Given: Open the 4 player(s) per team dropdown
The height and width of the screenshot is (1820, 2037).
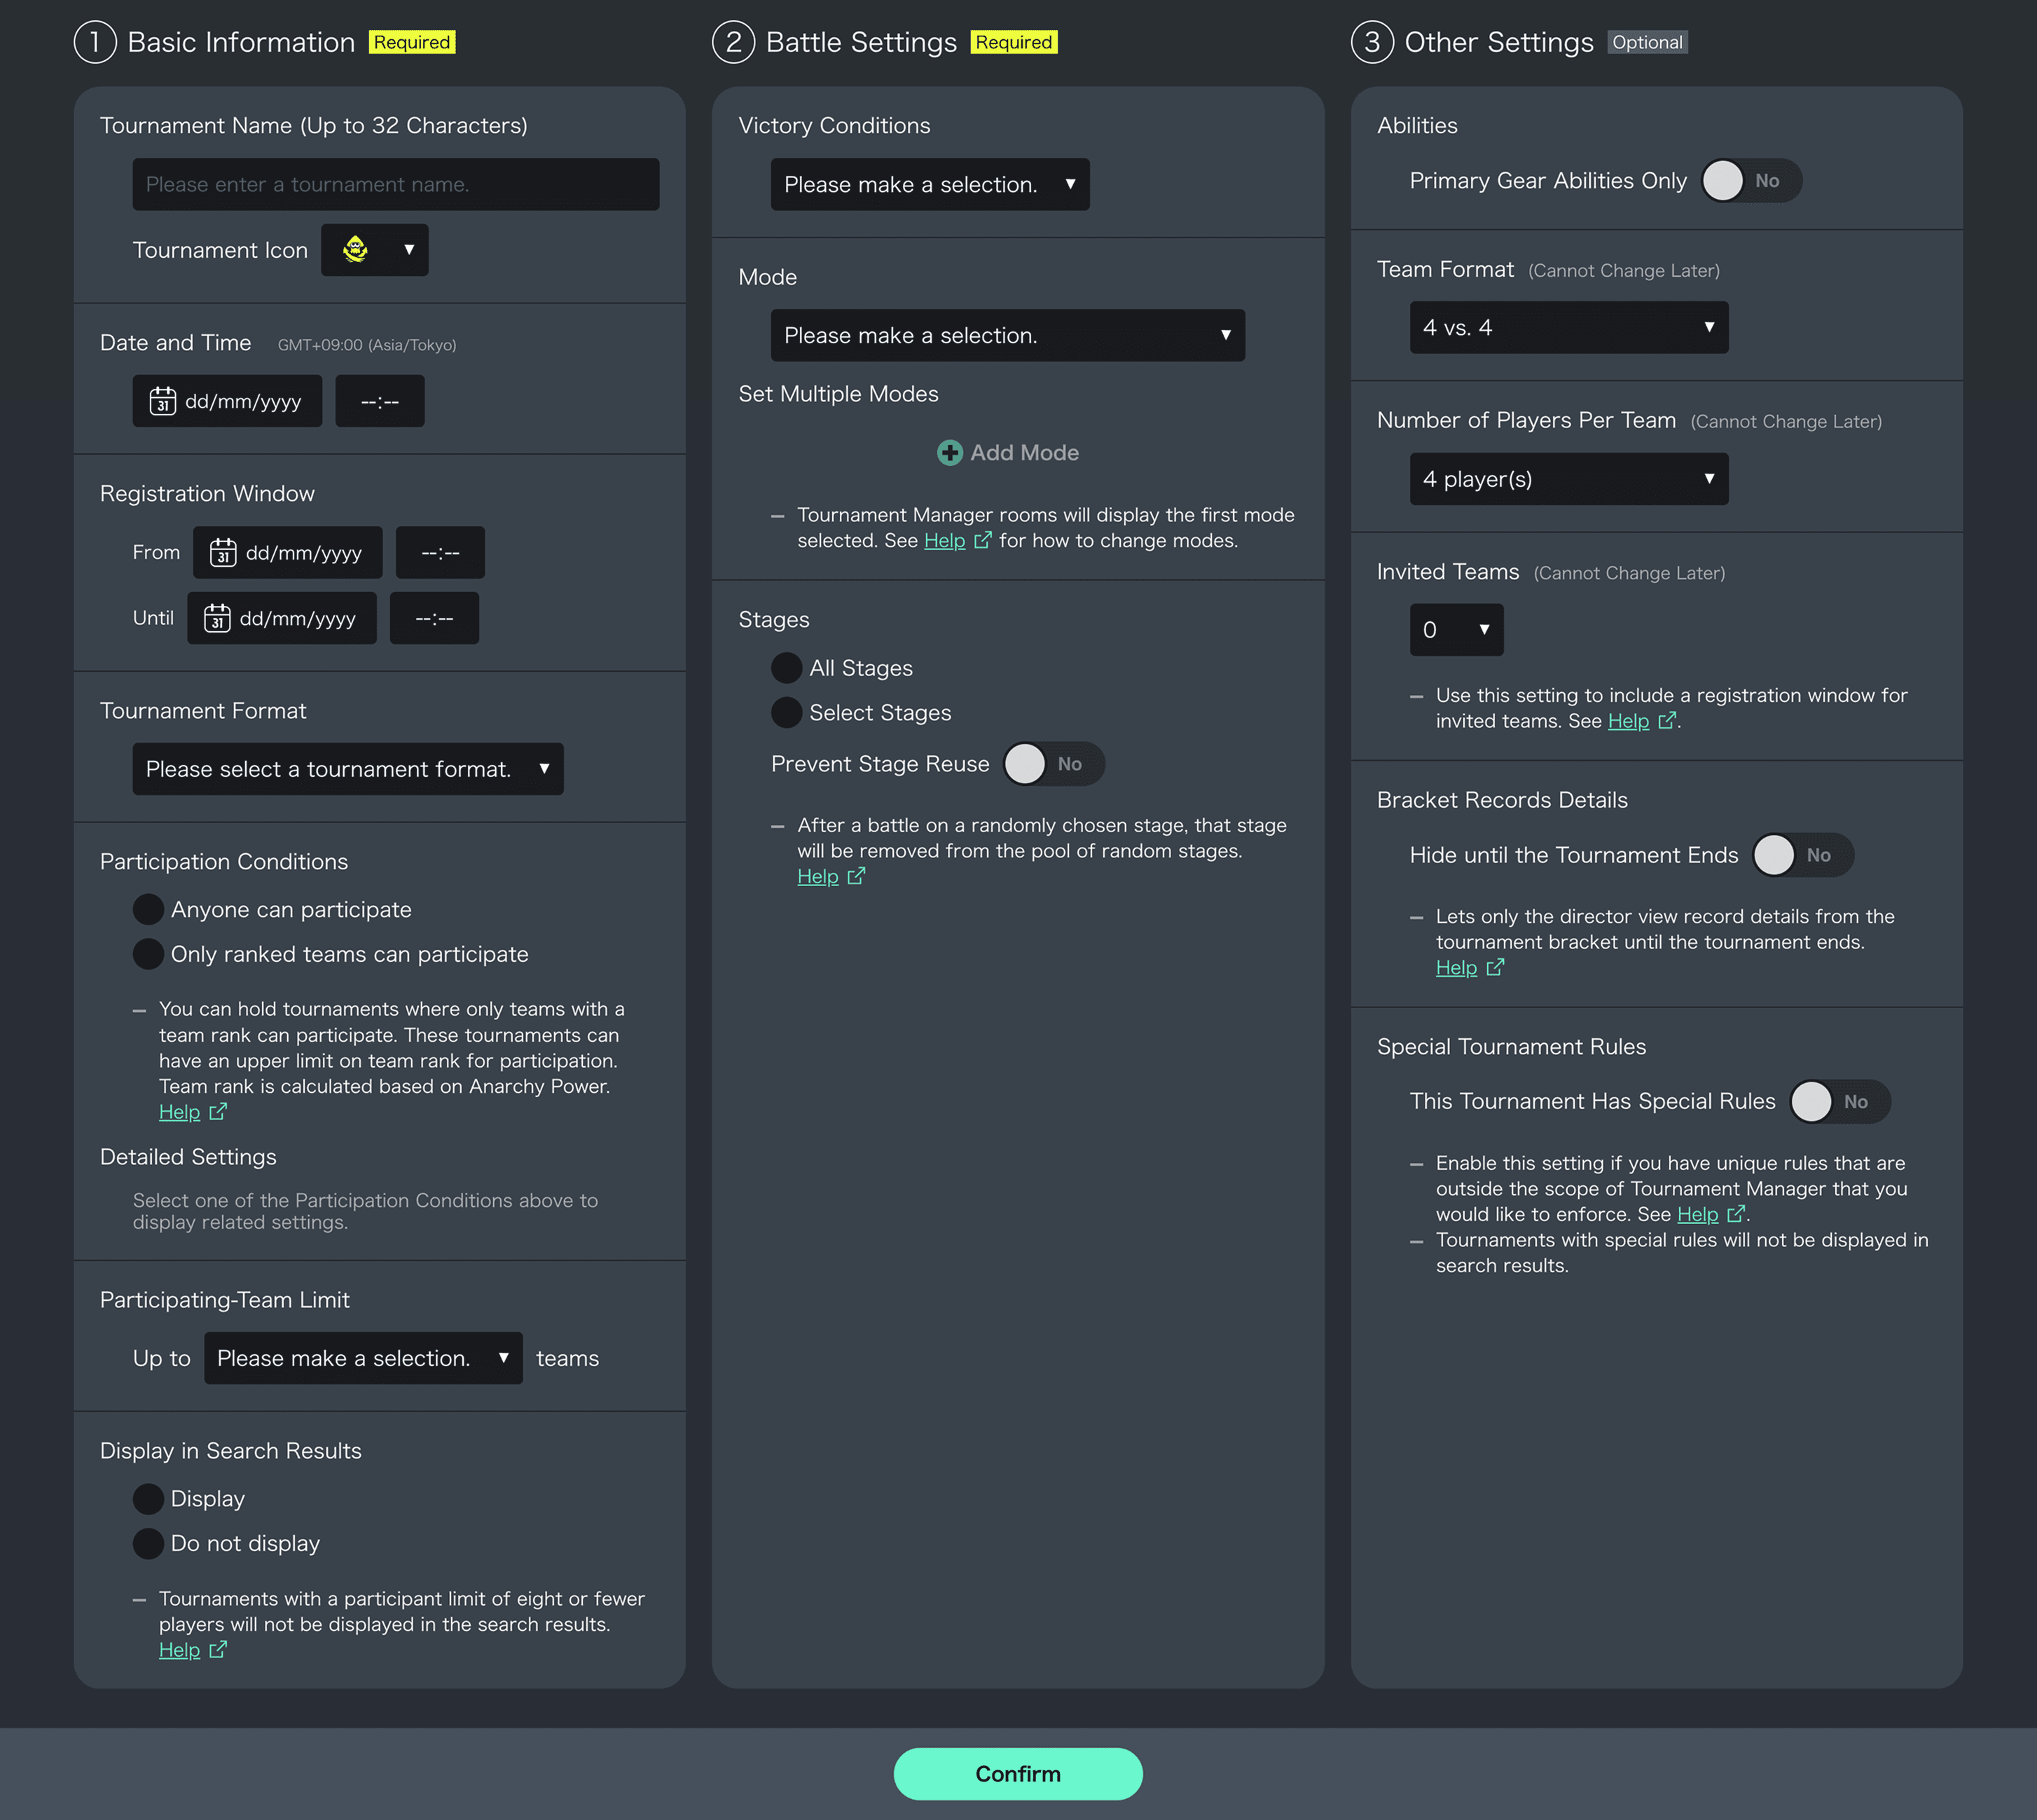Looking at the screenshot, I should tap(1569, 479).
